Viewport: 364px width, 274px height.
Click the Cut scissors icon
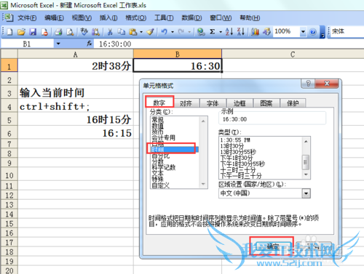[110, 32]
